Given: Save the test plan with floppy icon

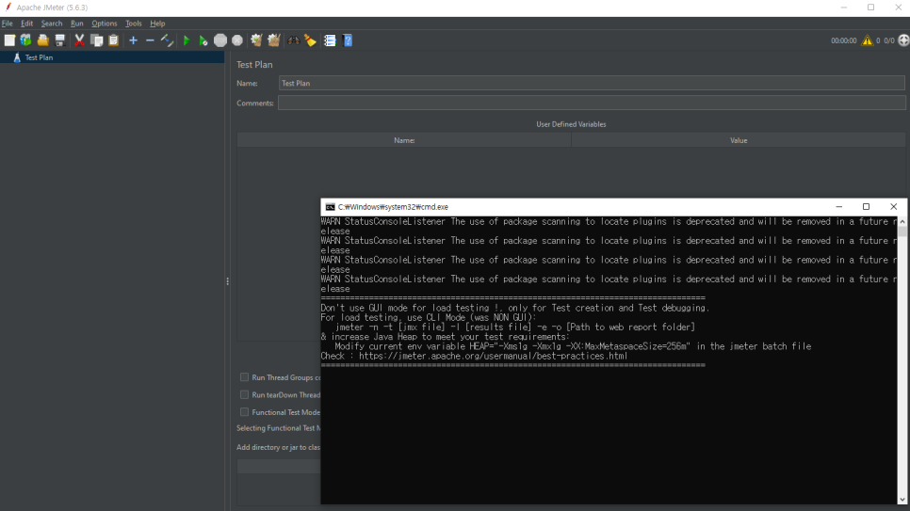Looking at the screenshot, I should pyautogui.click(x=59, y=40).
